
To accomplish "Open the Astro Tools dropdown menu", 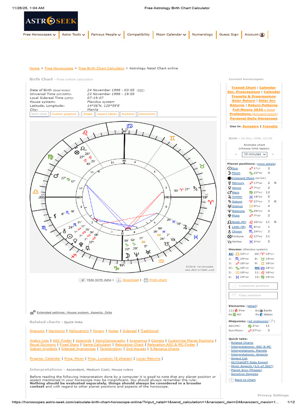I will [x=73, y=35].
